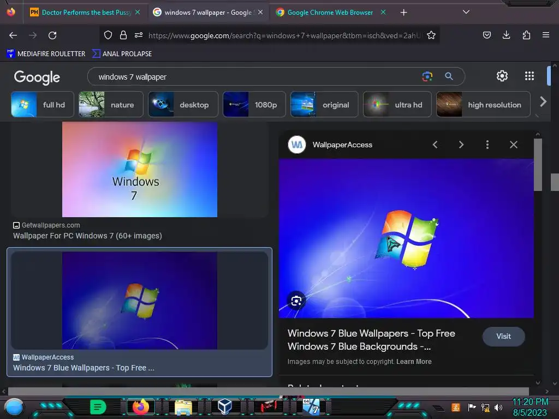Open the Firefox downloads panel
The width and height of the screenshot is (559, 419).
click(506, 35)
